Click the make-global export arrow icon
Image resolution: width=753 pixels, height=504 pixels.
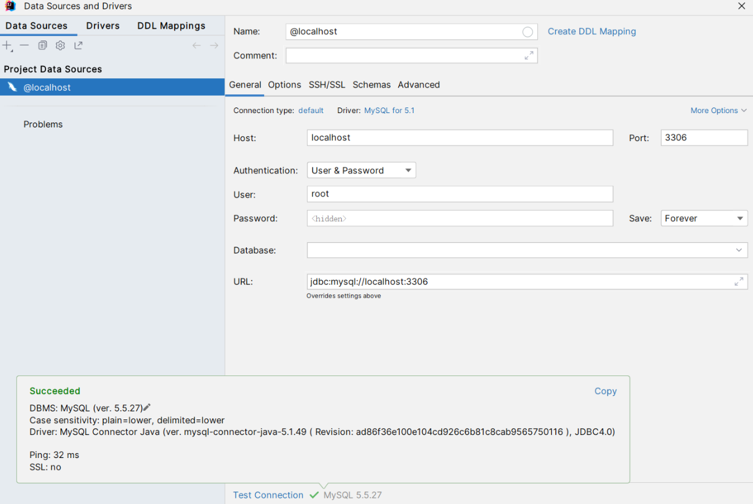(78, 45)
